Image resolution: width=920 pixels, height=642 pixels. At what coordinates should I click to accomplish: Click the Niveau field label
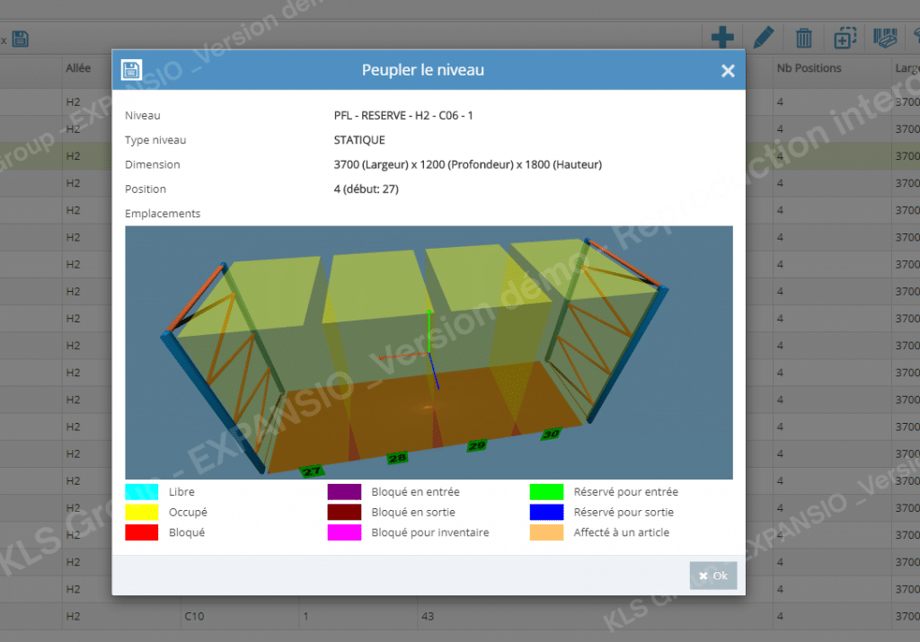(143, 116)
